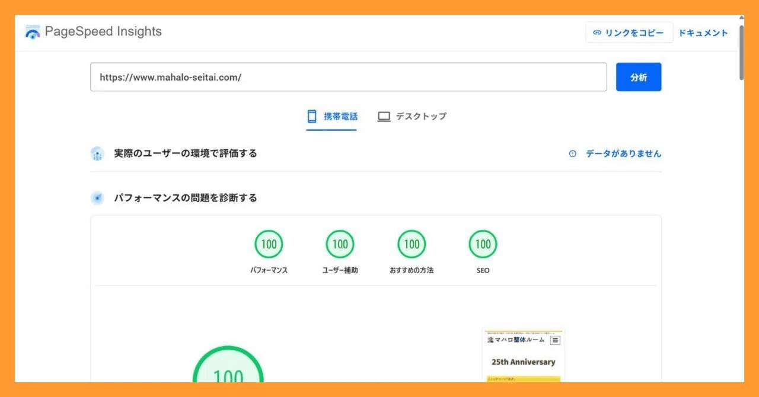Screen dimensions: 759x397
Task: Click the データがありません link
Action: pyautogui.click(x=623, y=153)
